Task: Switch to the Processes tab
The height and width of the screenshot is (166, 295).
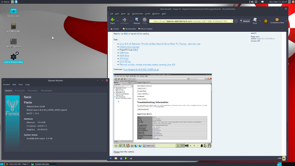Action: click(20, 91)
